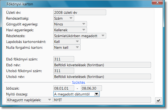Screen dimensions: 168x110
Task: Click the Időszak end date field
Action: click(91, 88)
